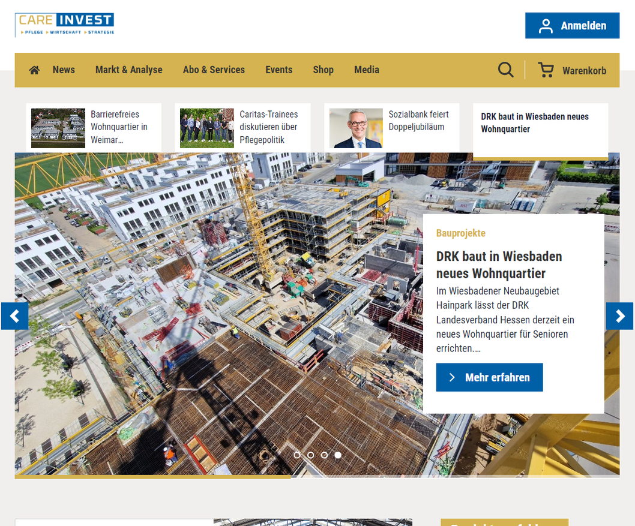Go to previous slide with left arrow
The height and width of the screenshot is (526, 635).
click(15, 316)
